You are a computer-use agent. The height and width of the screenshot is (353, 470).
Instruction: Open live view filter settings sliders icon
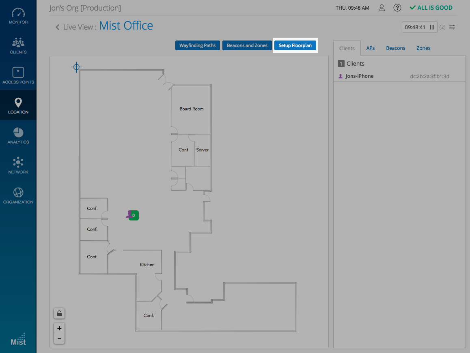[x=452, y=27]
